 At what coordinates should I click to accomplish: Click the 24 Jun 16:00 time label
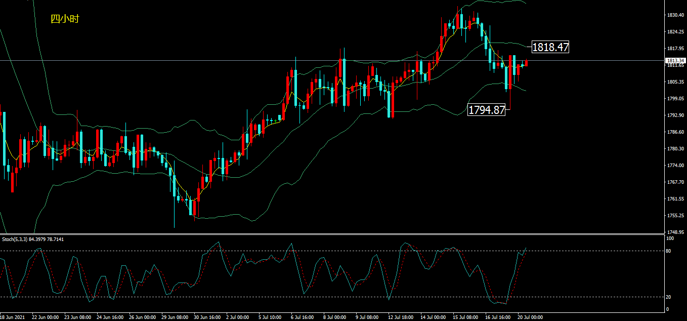coord(109,317)
